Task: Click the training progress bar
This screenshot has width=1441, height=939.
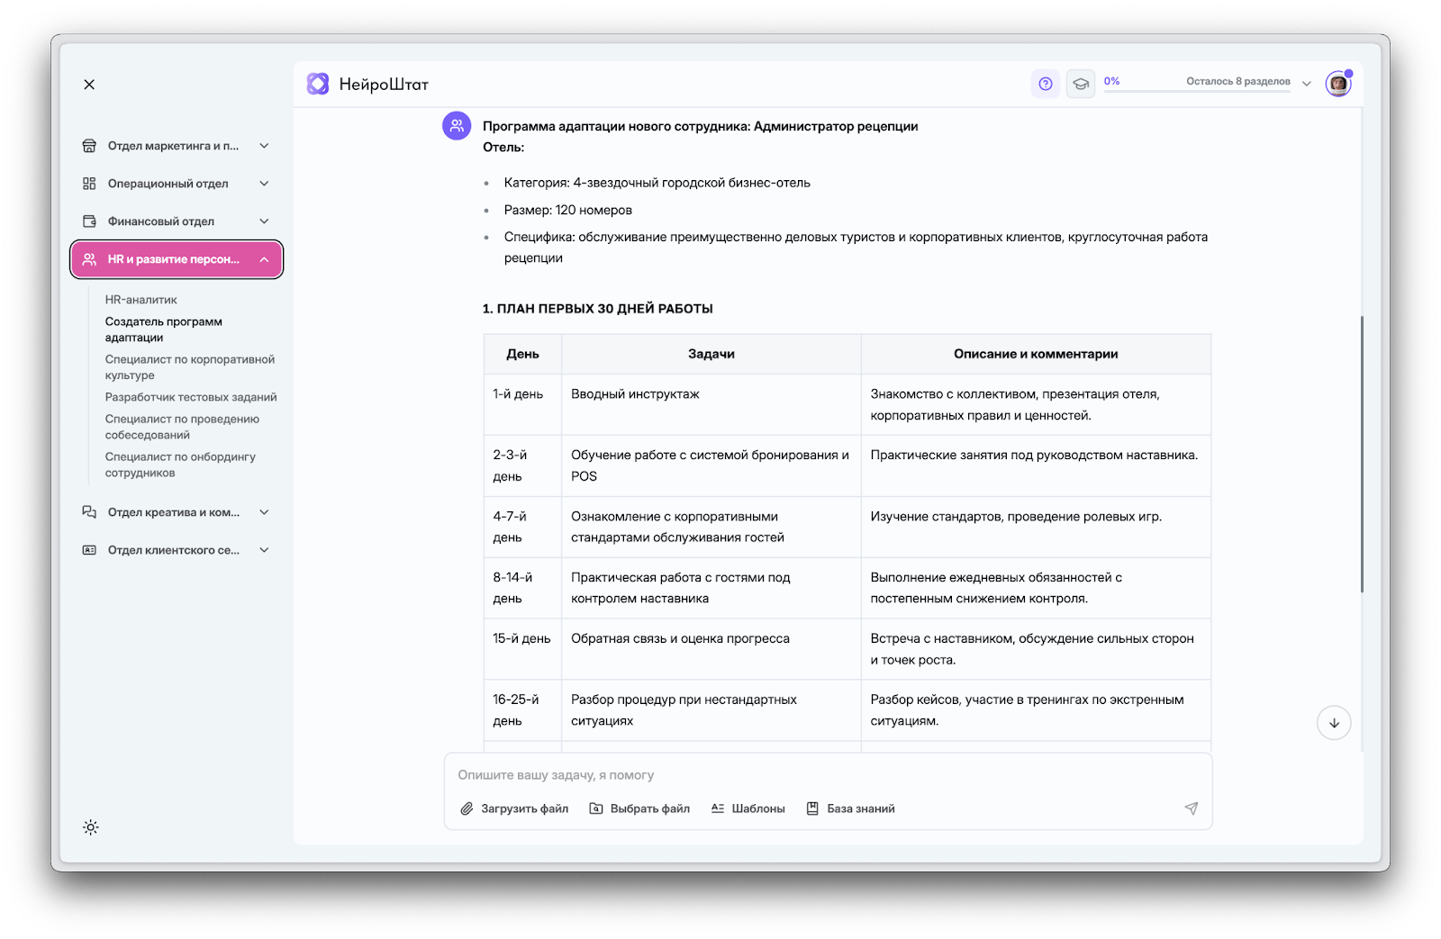Action: (1198, 91)
